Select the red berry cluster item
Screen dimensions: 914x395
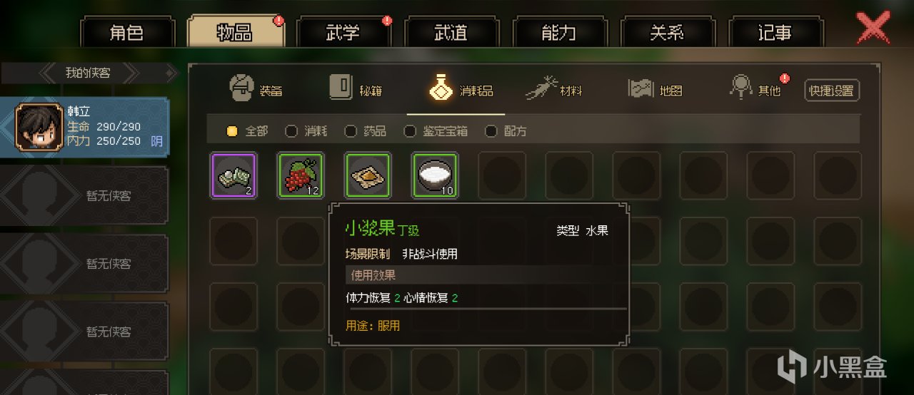pos(301,175)
